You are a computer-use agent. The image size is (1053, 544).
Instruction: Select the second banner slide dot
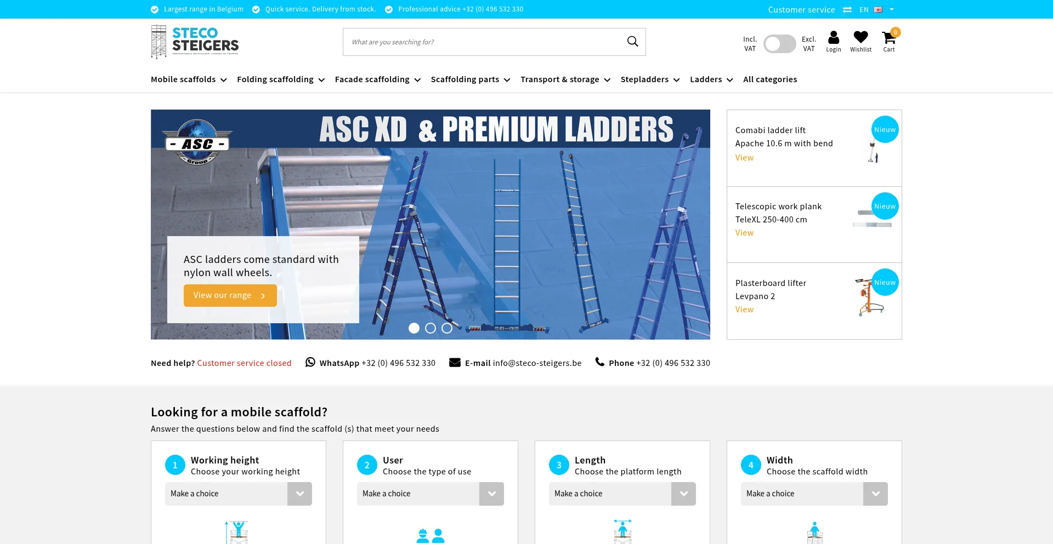point(431,328)
